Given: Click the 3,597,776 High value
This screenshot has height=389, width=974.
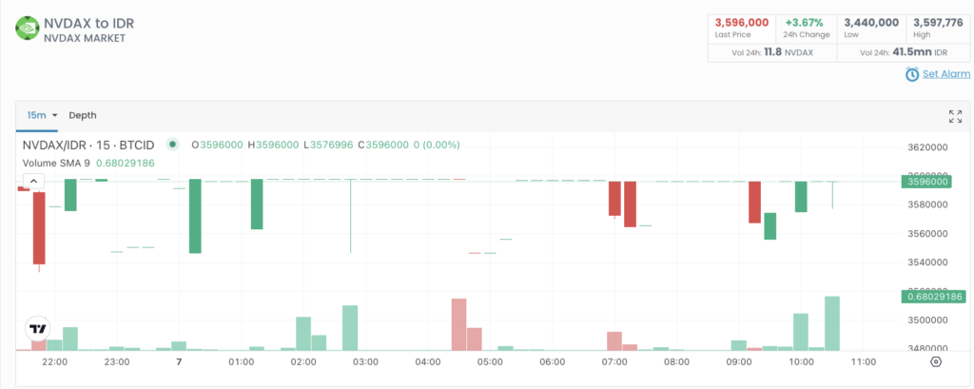Looking at the screenshot, I should 936,23.
